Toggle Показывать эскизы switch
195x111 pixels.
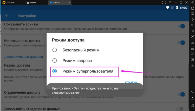(x=181, y=26)
